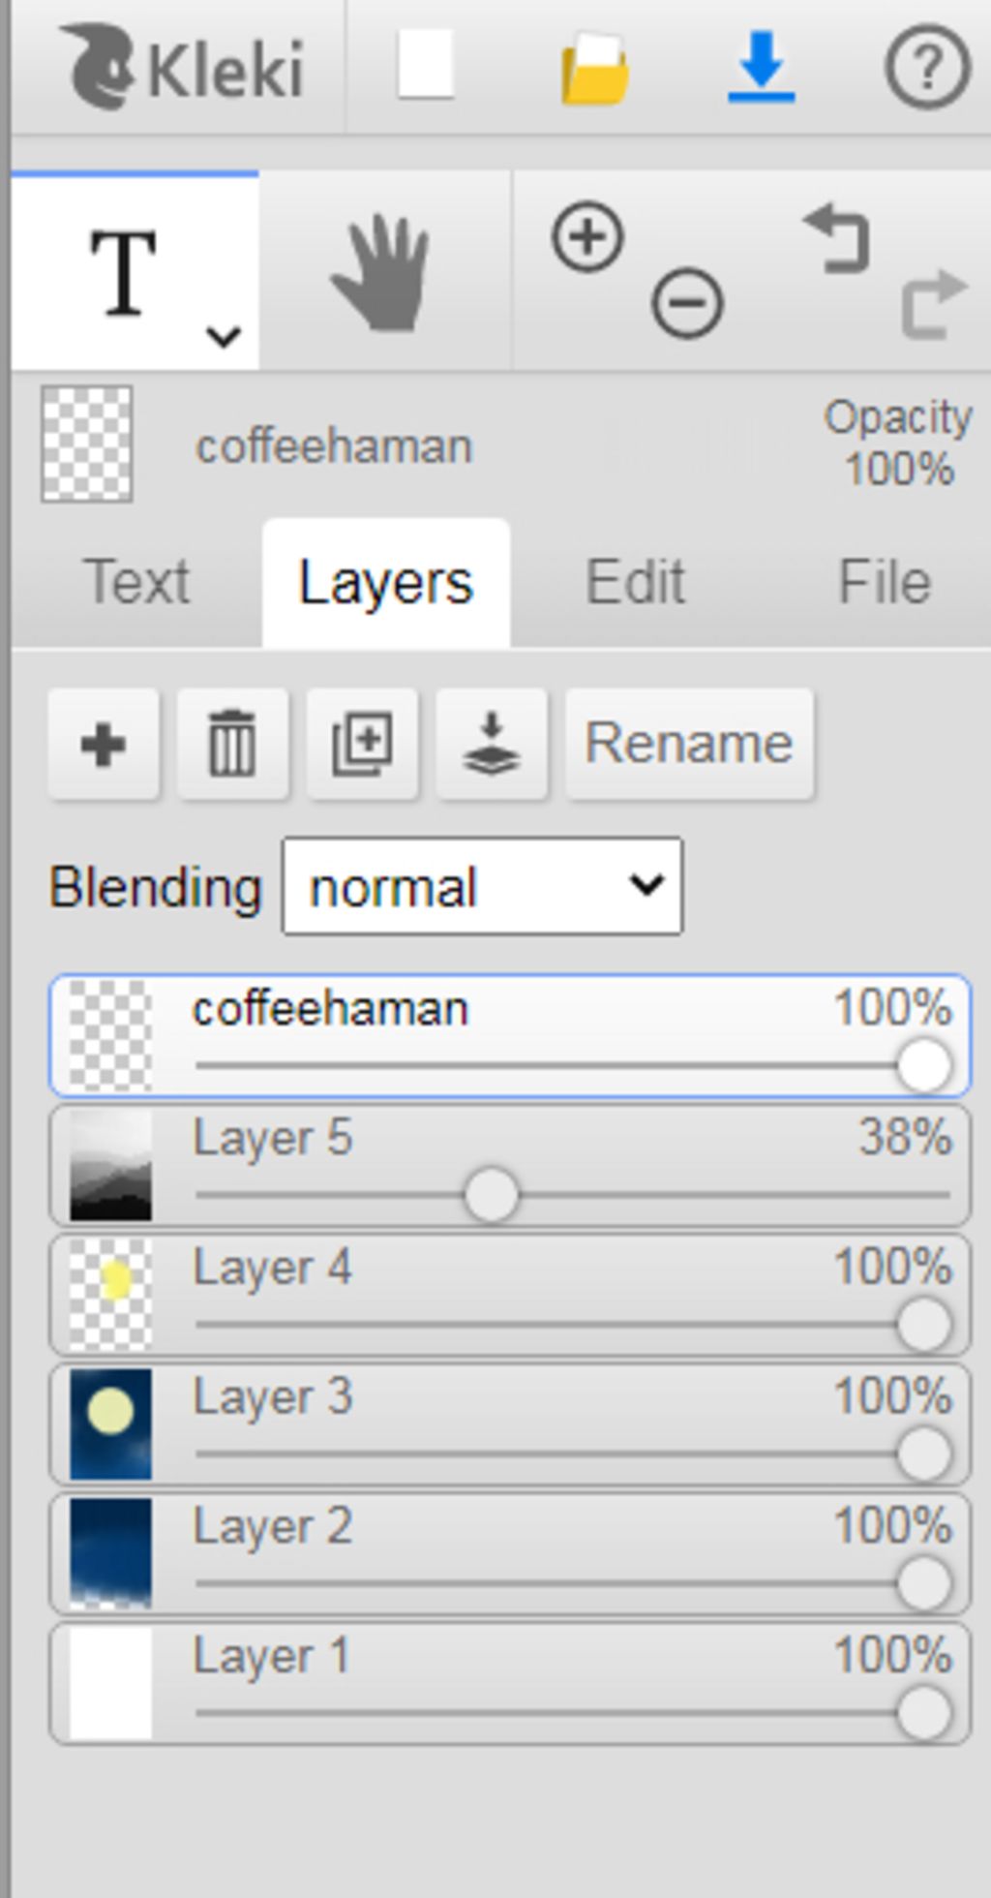Download the image with the blue arrow icon

[x=762, y=66]
